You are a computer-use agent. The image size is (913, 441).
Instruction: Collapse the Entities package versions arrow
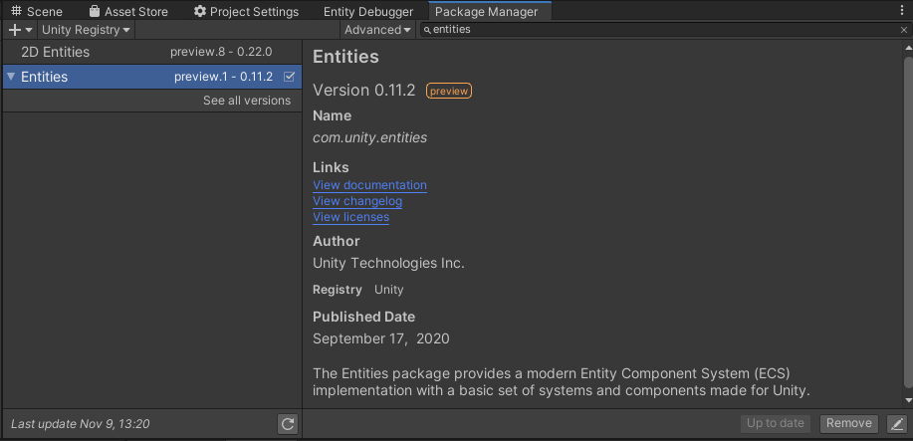[10, 77]
